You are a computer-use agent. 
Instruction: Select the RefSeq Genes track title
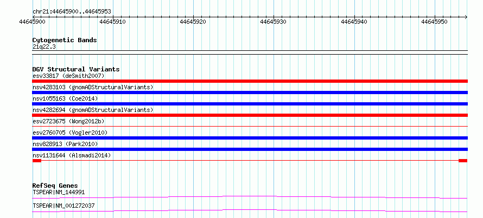55,186
